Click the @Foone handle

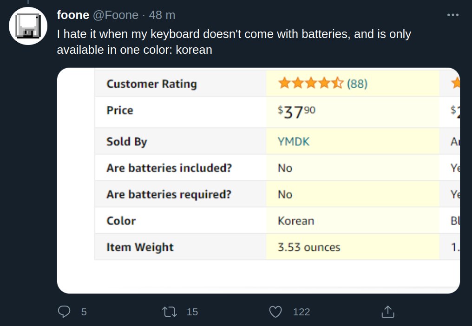[116, 15]
